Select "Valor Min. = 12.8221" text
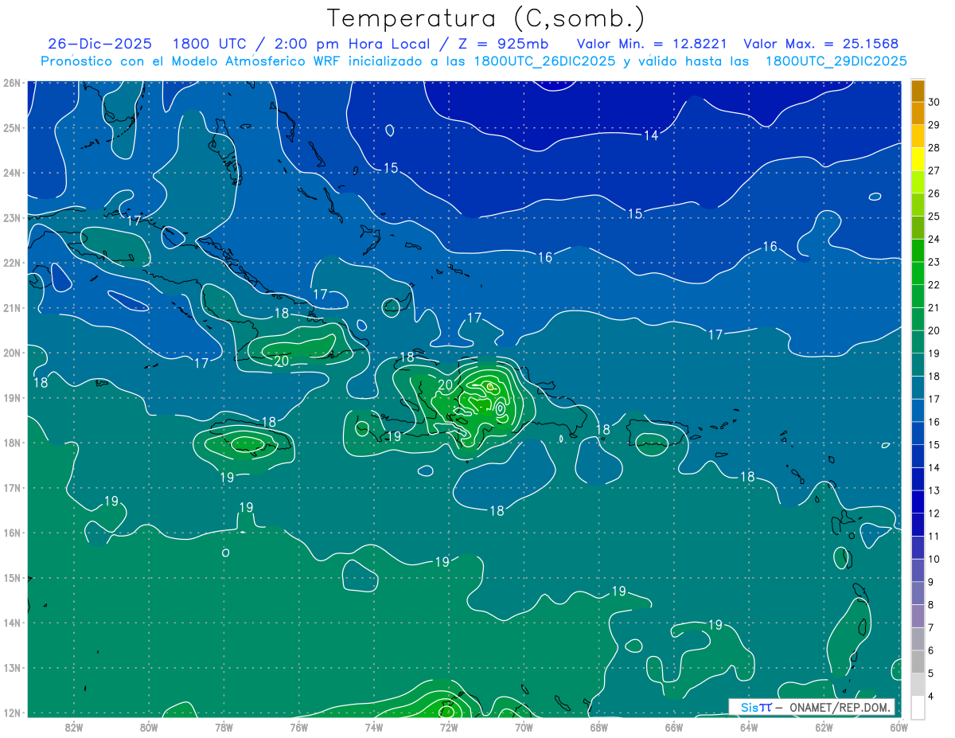 653,44
